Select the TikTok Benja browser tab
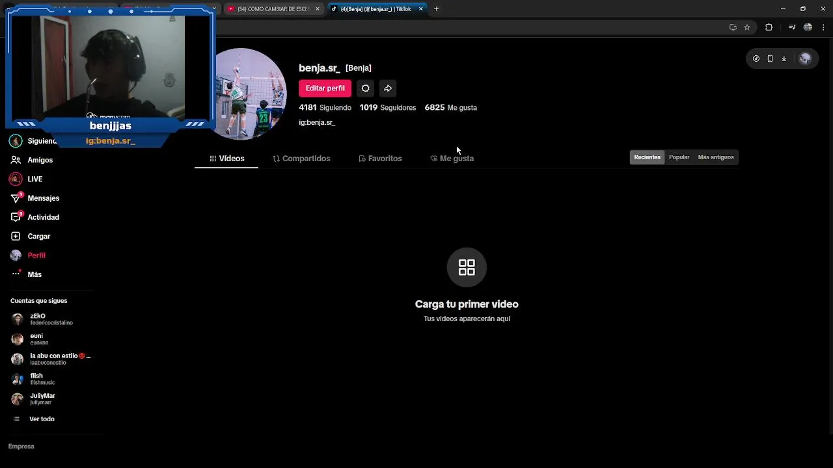This screenshot has width=833, height=468. [376, 9]
